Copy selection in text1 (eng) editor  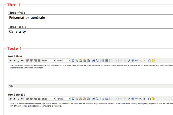(x=77, y=99)
